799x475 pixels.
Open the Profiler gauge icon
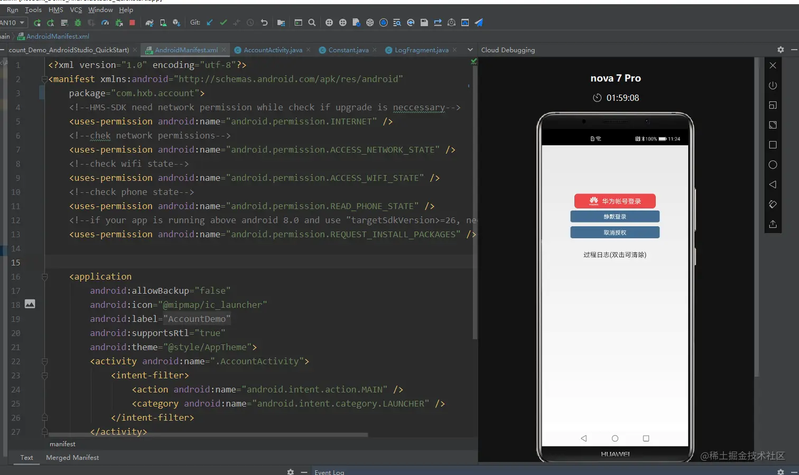(x=105, y=23)
